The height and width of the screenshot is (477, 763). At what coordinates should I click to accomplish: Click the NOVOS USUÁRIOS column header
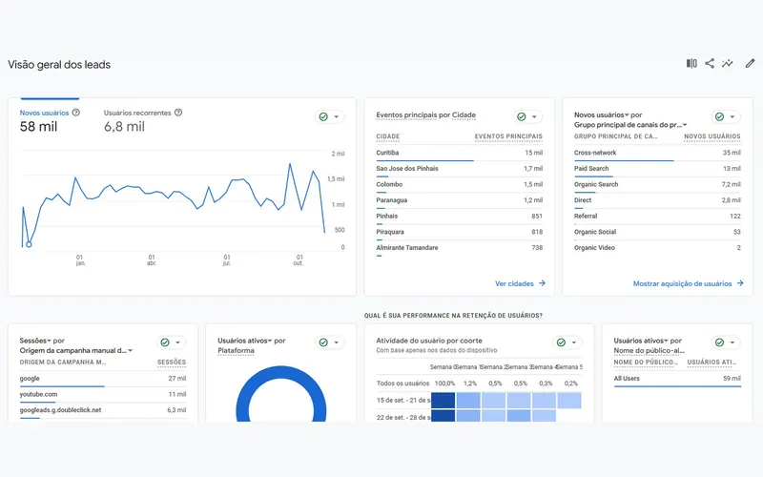click(x=711, y=136)
